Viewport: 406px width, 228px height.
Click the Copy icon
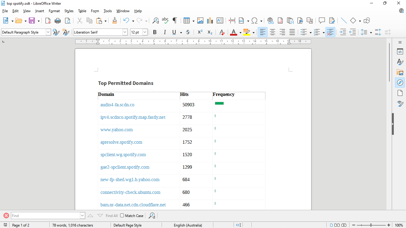(89, 20)
